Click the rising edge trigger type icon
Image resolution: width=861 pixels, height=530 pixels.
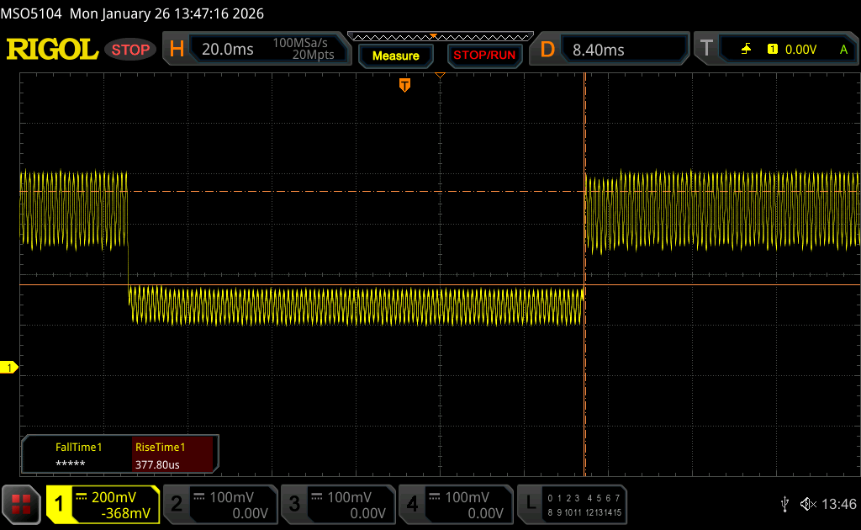(746, 50)
